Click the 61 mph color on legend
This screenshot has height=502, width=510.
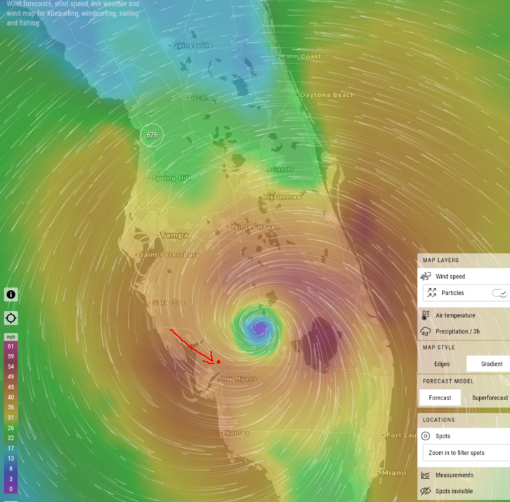(11, 346)
